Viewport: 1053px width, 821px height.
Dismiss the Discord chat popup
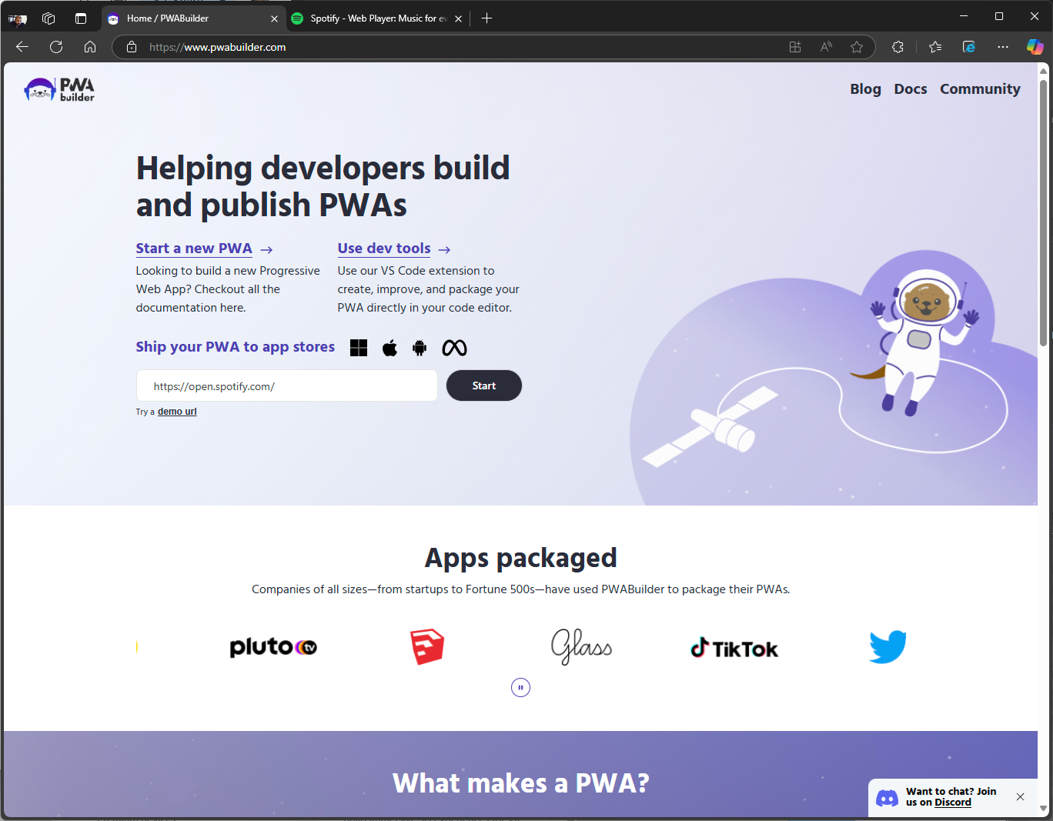point(1020,797)
